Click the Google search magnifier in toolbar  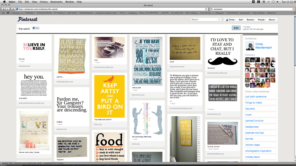click(x=212, y=9)
